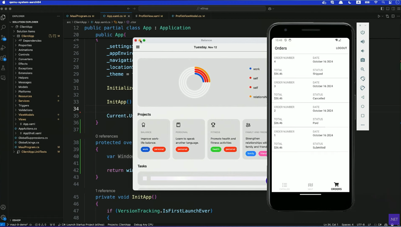The height and width of the screenshot is (227, 401).
Task: Open macOS Spotlight search in menu bar
Action: (383, 2)
